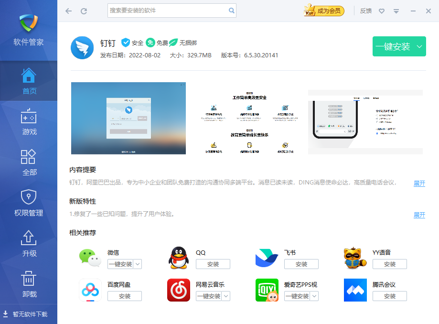Click the download status icon at bottom left
439x324 pixels.
click(x=5, y=314)
